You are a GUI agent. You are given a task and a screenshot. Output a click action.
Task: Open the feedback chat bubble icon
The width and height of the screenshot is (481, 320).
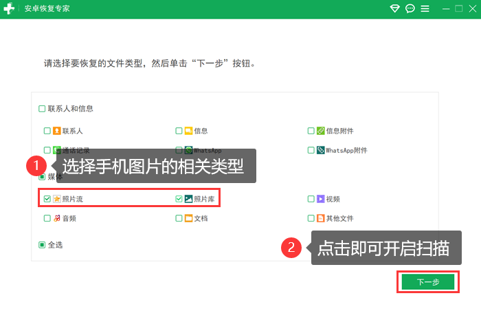(410, 9)
